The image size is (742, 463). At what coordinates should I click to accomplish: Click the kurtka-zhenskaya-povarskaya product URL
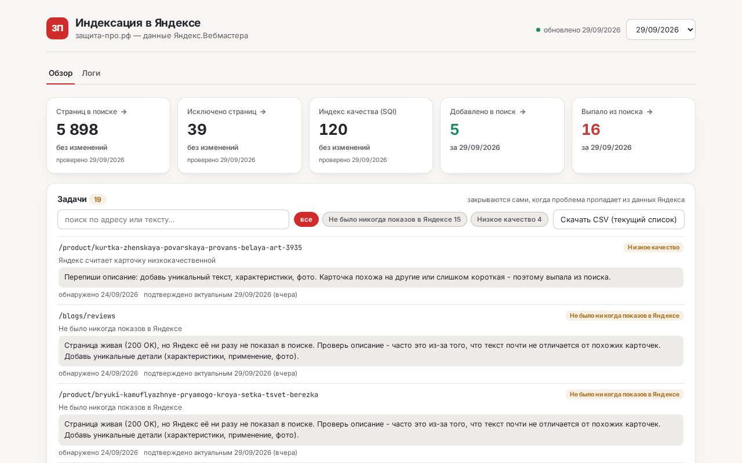pos(180,248)
